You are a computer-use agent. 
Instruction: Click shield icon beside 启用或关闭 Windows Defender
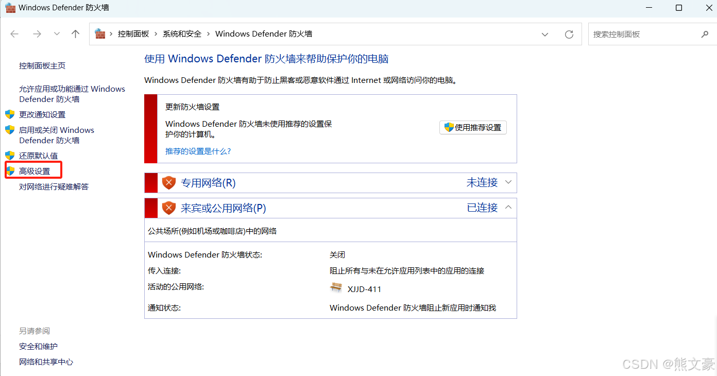point(10,130)
